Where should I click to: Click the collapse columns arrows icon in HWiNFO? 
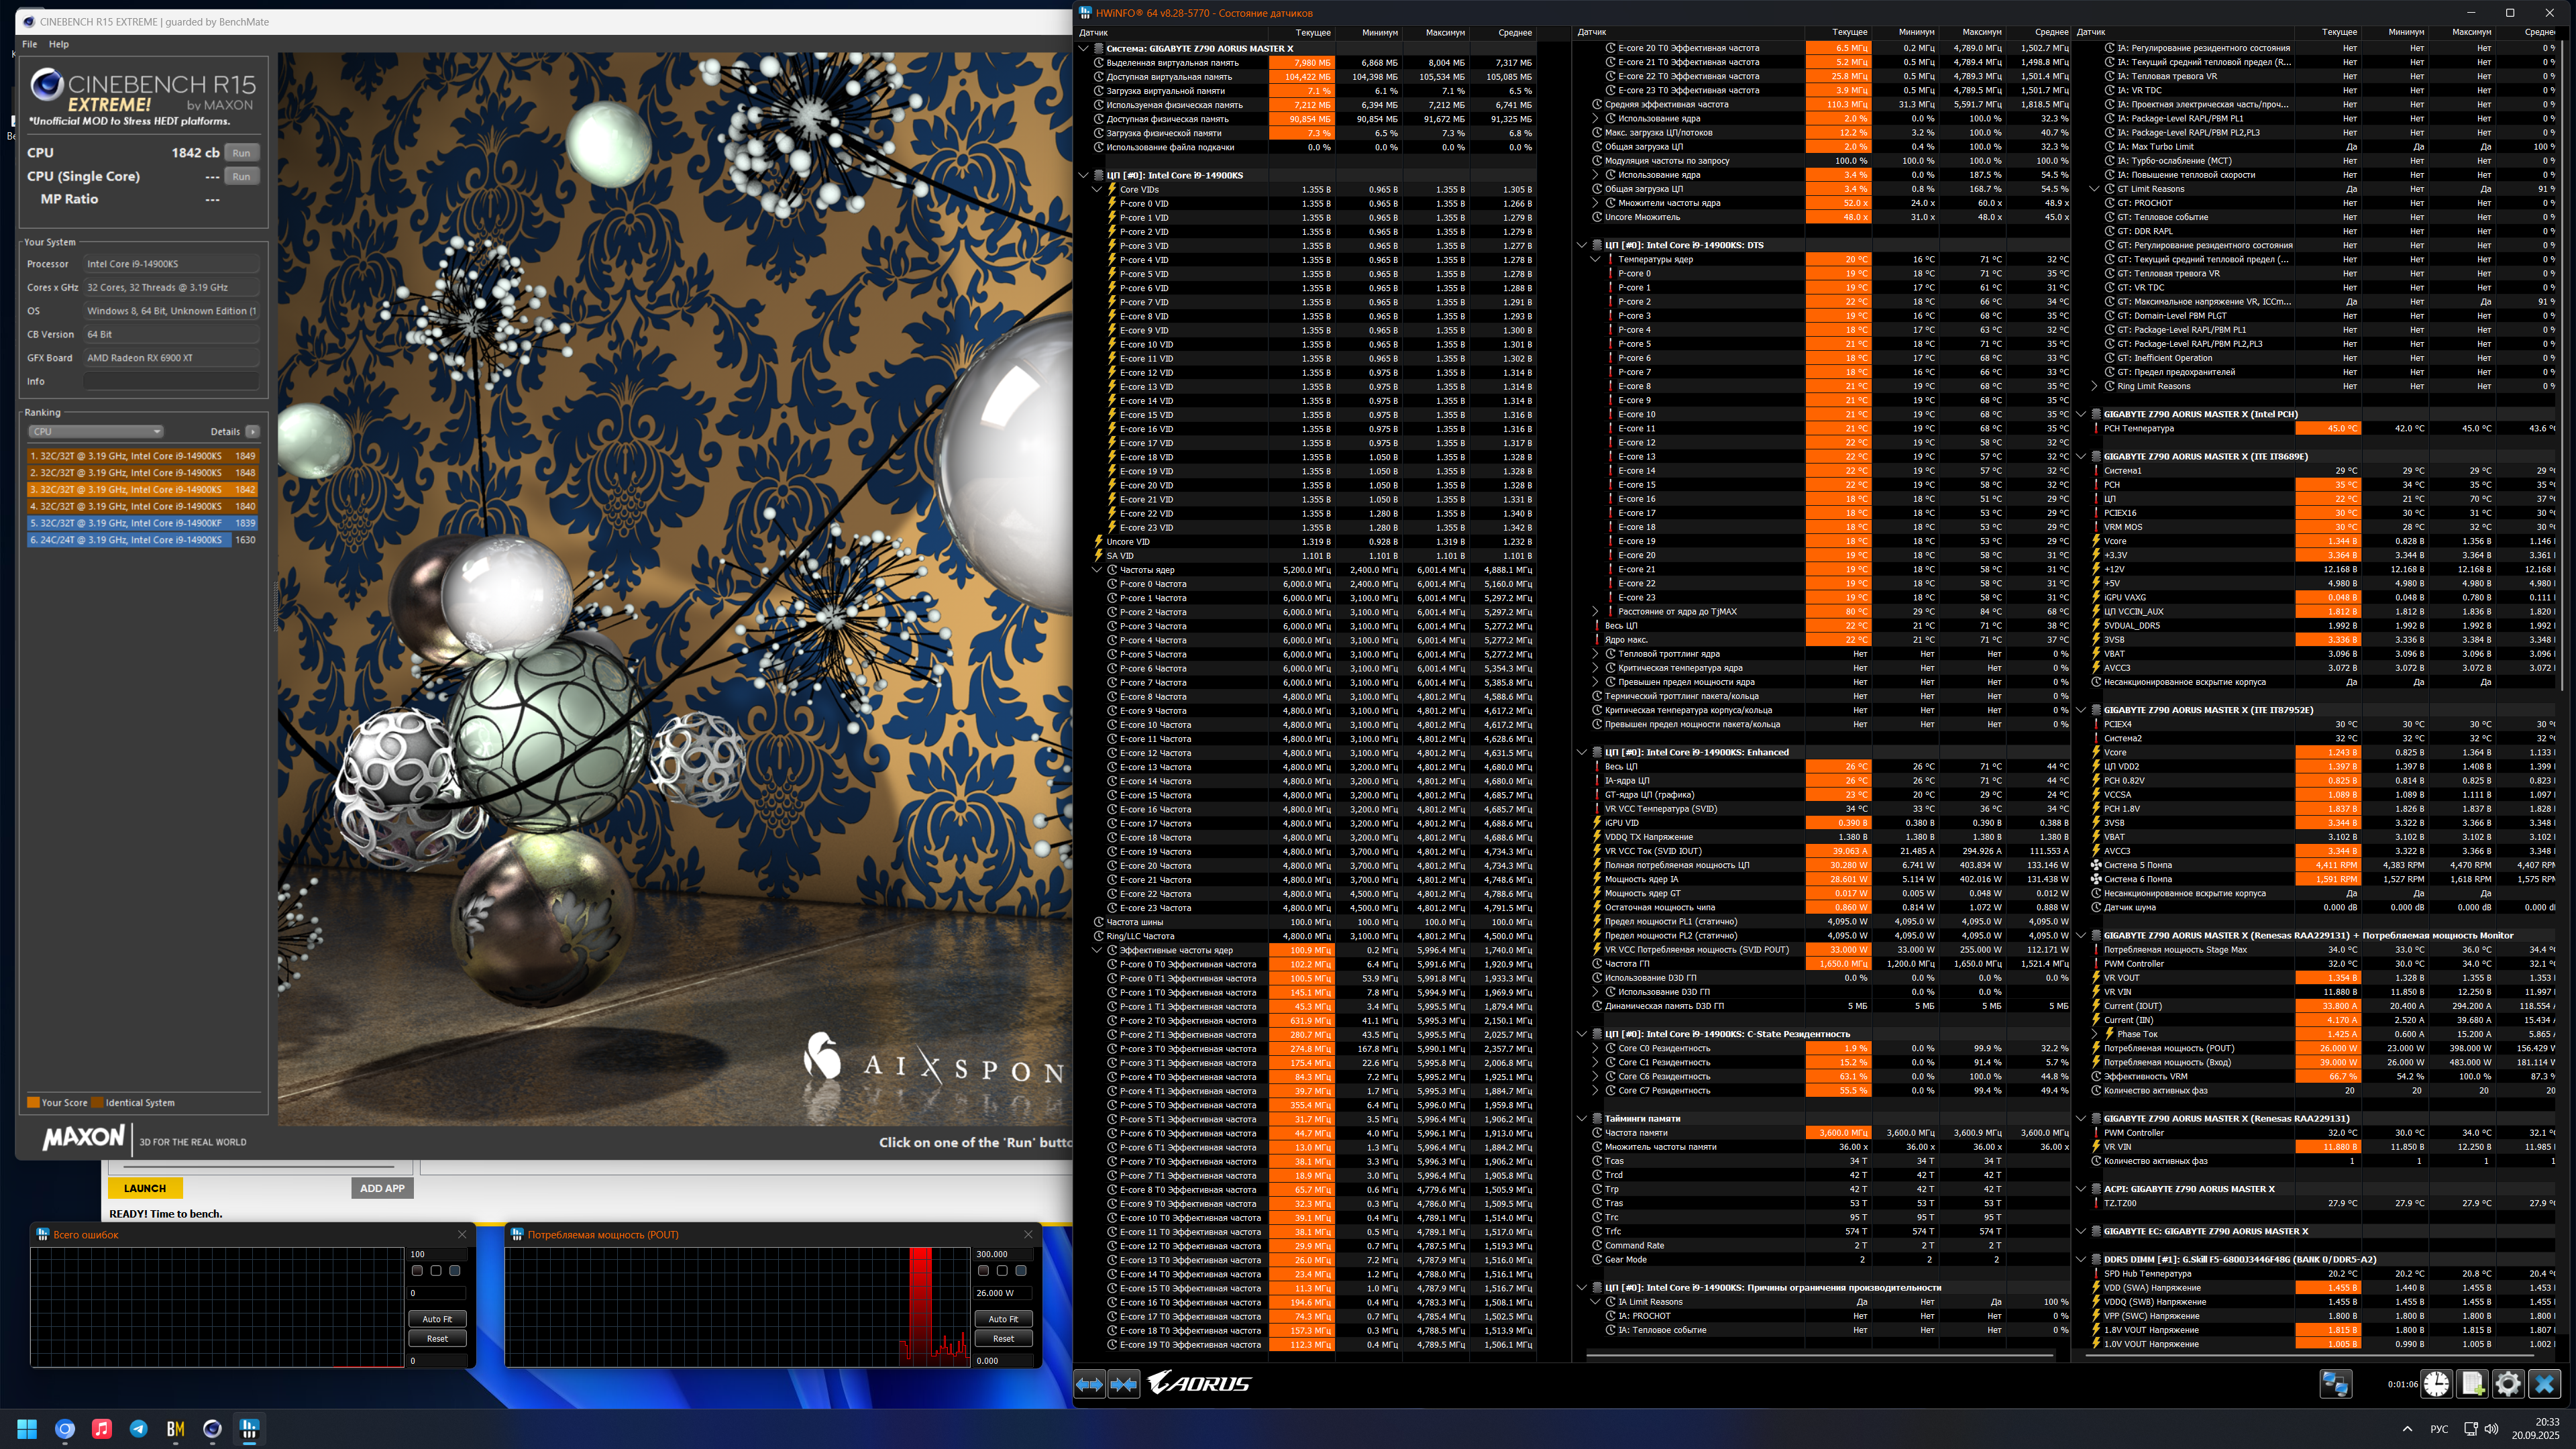tap(1124, 1384)
